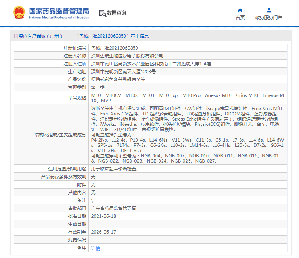Open the 数据查询 search icon

(103, 14)
